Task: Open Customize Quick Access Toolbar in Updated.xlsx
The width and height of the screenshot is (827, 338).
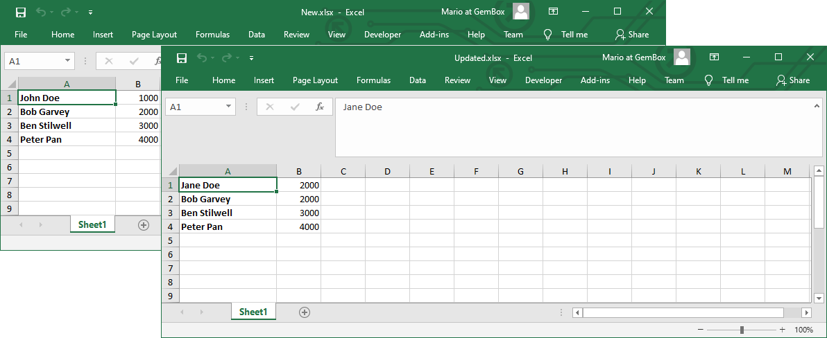Action: [x=251, y=58]
